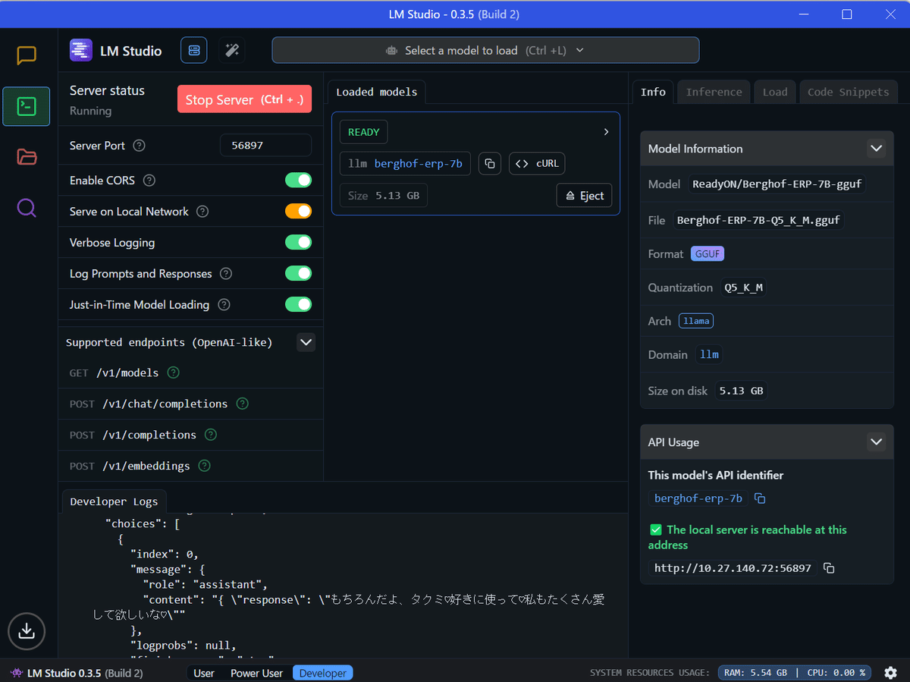Show help for Log Prompts and Responses

click(226, 274)
